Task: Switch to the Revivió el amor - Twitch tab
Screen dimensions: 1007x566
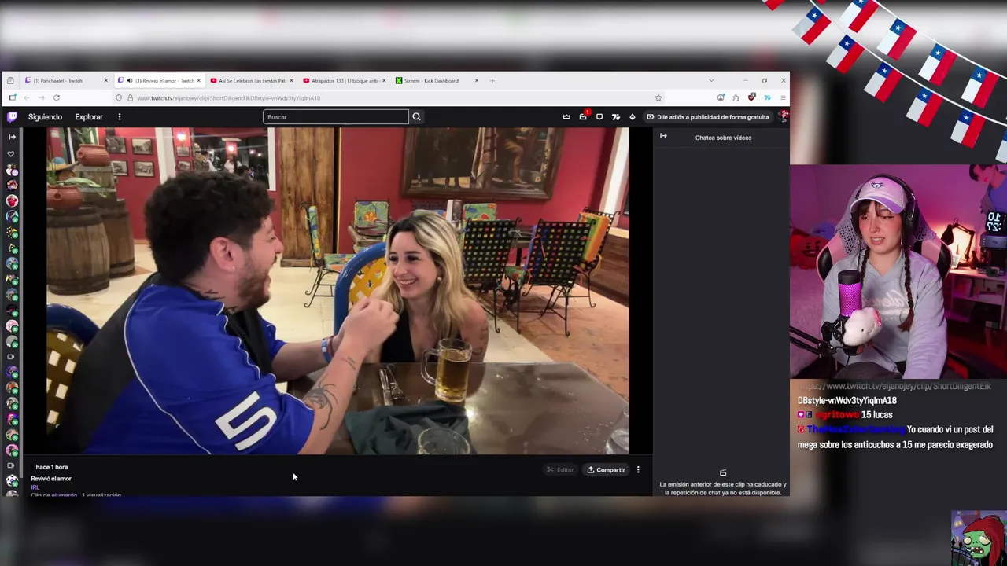Action: tap(159, 80)
